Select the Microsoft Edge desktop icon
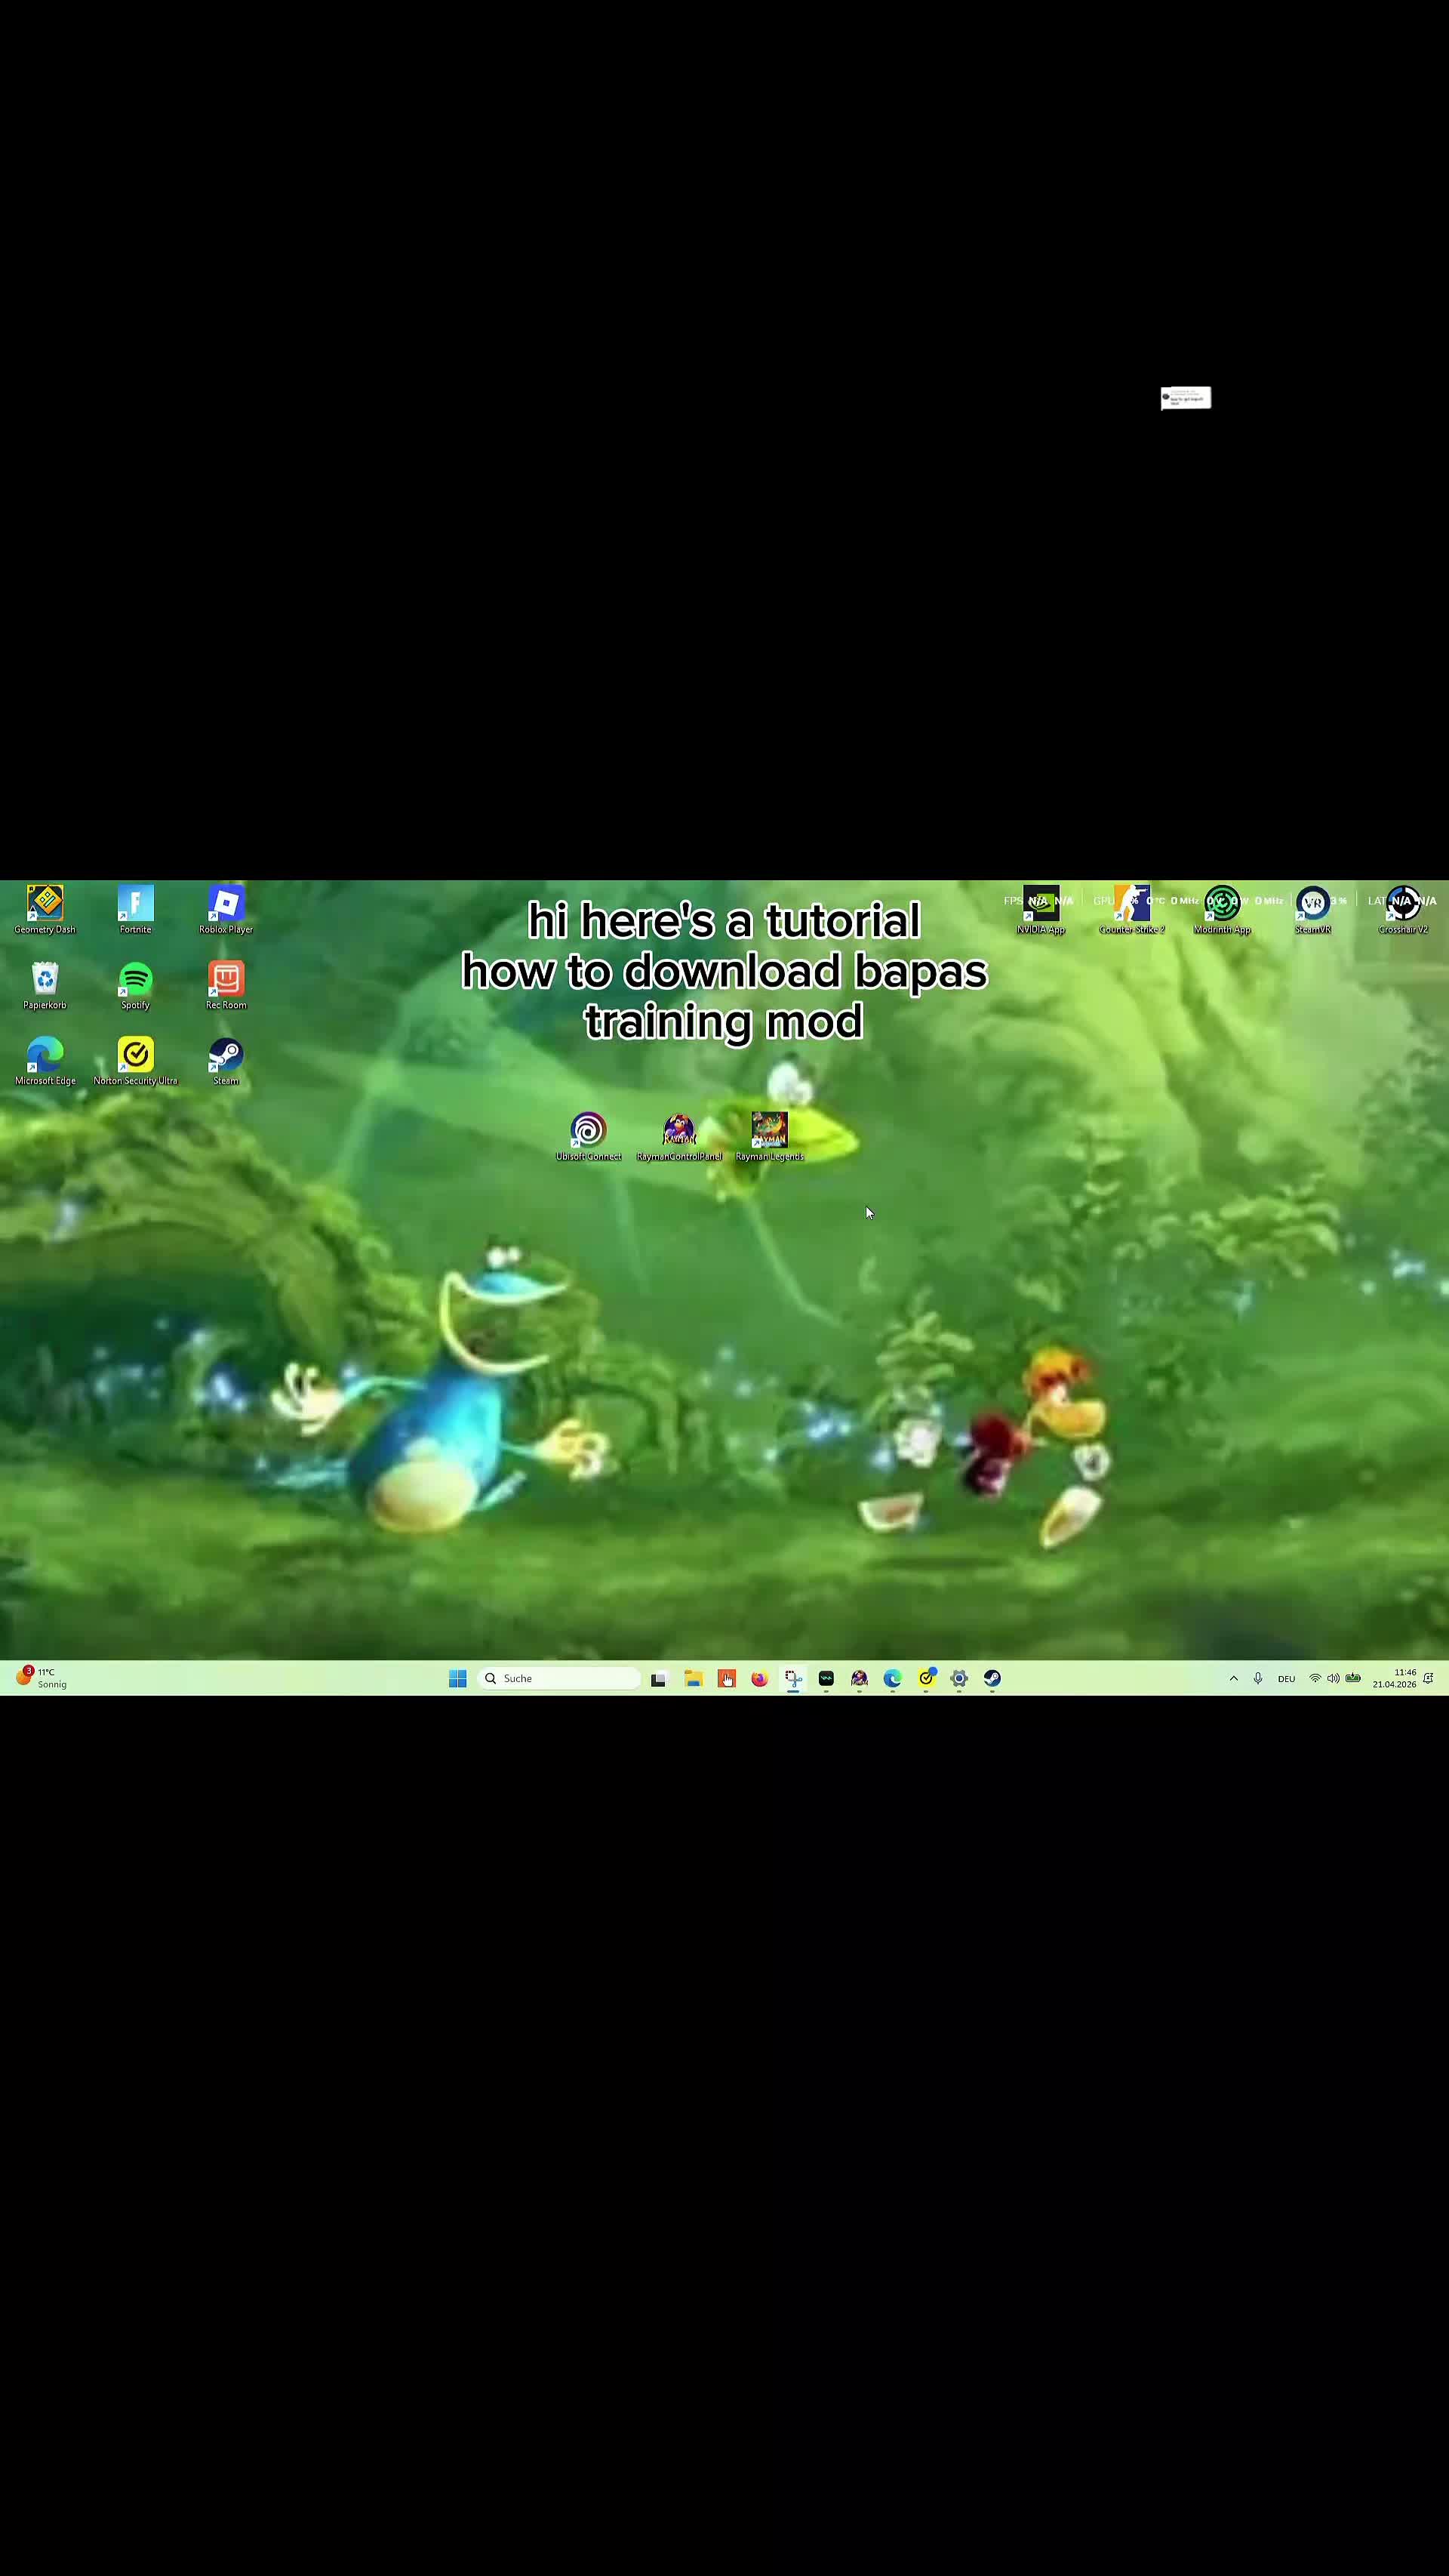The image size is (1449, 2576). 45,1061
